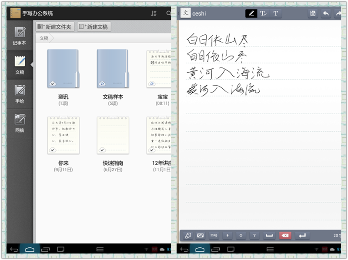Click the 文 document icon beside ceshi
The image size is (348, 260).
(186, 13)
